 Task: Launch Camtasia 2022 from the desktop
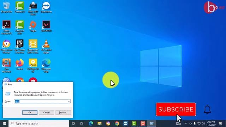20,28
